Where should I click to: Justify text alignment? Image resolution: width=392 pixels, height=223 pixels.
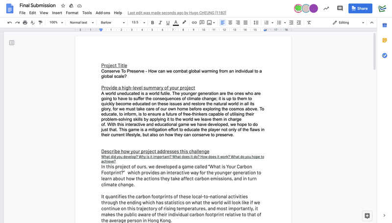coord(245,23)
